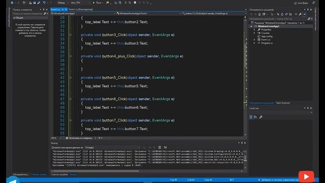
Task: Collapse the WindowsFormsApp3 project node
Action: point(251,26)
